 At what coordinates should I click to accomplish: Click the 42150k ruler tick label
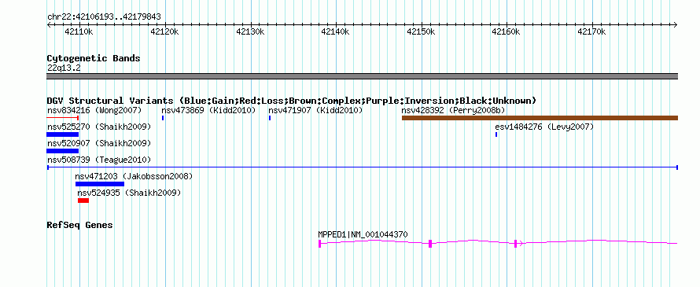(x=422, y=31)
